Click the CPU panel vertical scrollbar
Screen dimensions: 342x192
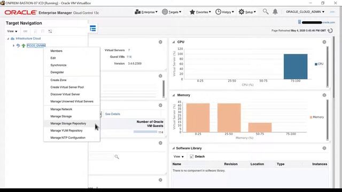pos(328,67)
